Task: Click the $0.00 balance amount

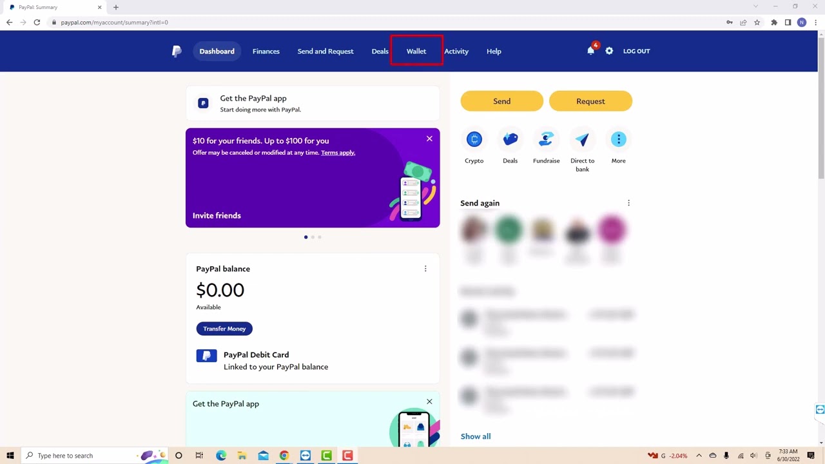Action: pos(220,290)
